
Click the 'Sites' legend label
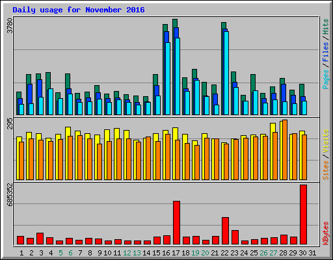click(326, 170)
